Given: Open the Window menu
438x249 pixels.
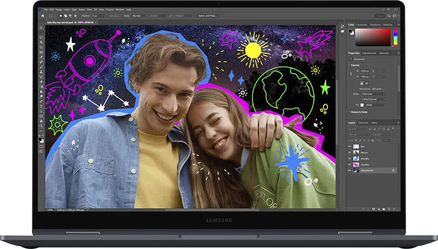Looking at the screenshot, I should click(120, 10).
